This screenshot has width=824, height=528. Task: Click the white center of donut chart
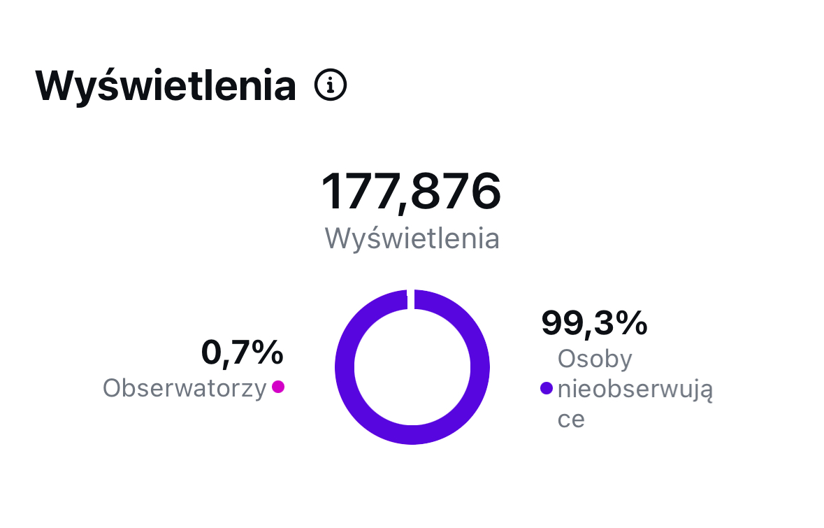click(x=412, y=366)
